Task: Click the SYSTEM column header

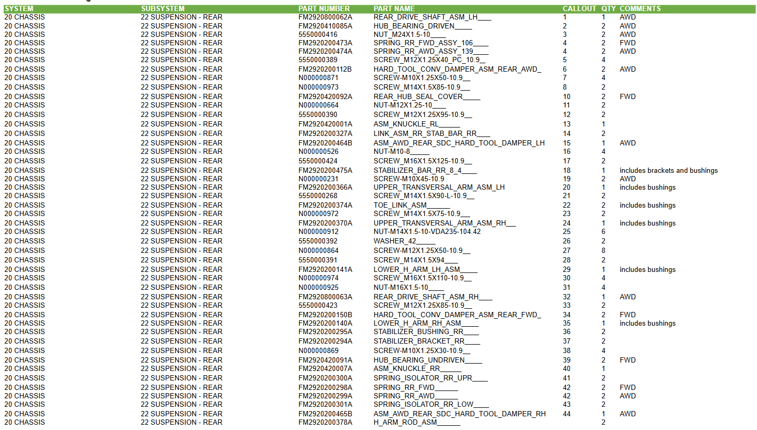Action: [x=18, y=8]
